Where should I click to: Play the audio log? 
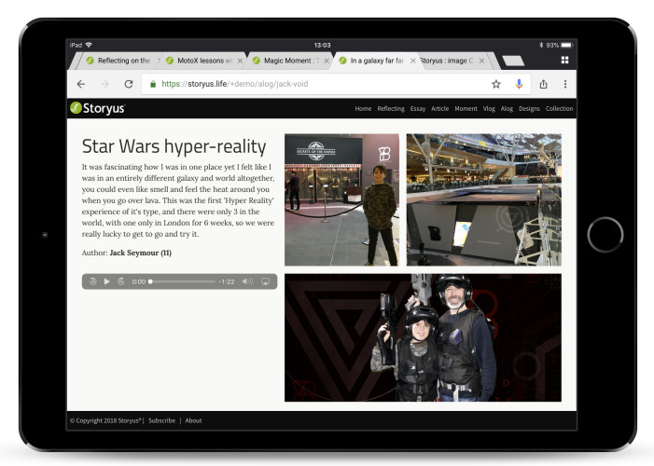[x=106, y=281]
